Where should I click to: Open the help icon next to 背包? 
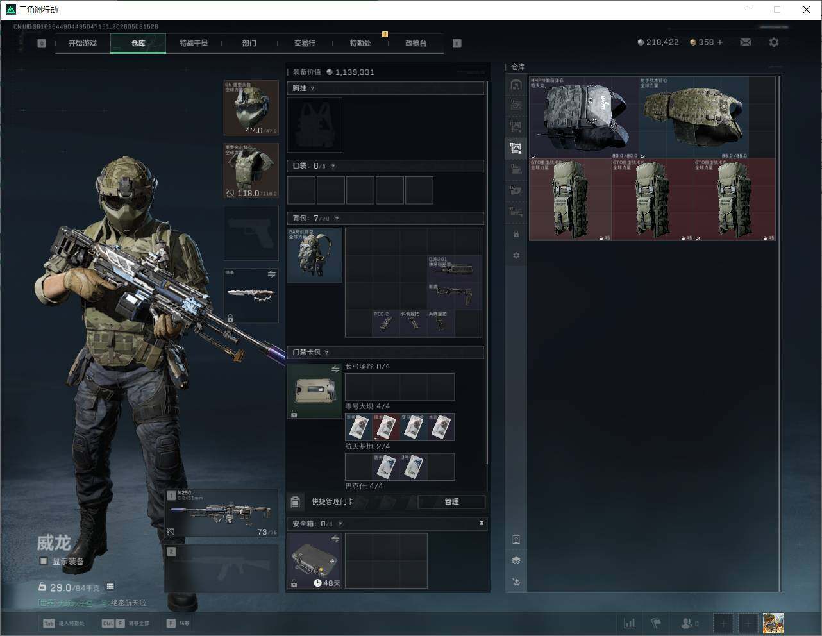pos(337,219)
